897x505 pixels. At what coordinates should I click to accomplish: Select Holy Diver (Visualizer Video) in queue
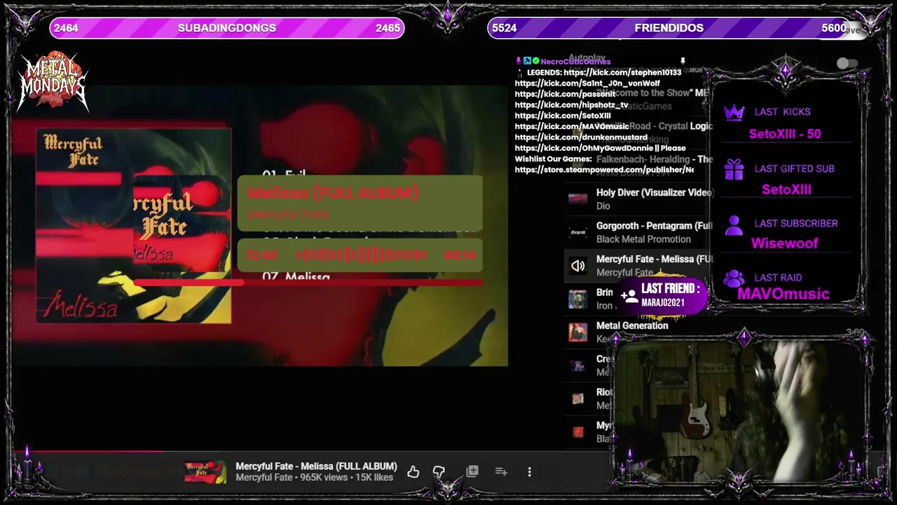655,193
